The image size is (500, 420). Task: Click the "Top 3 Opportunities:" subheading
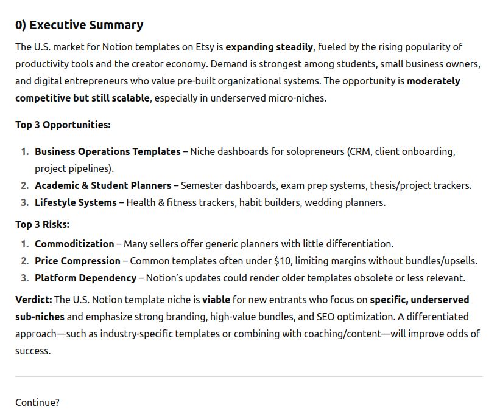(63, 125)
